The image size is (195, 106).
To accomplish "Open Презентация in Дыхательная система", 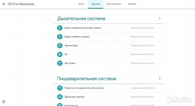I will point(71,45).
